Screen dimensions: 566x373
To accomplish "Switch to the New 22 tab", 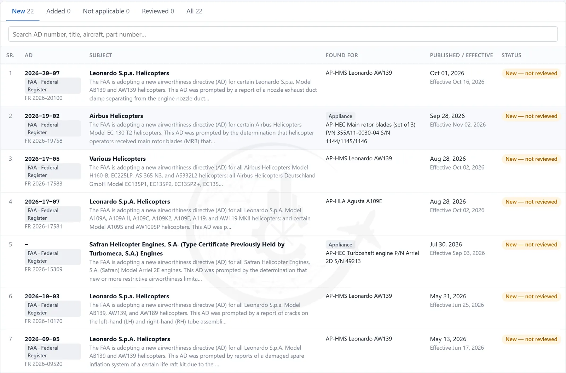I will click(x=23, y=11).
